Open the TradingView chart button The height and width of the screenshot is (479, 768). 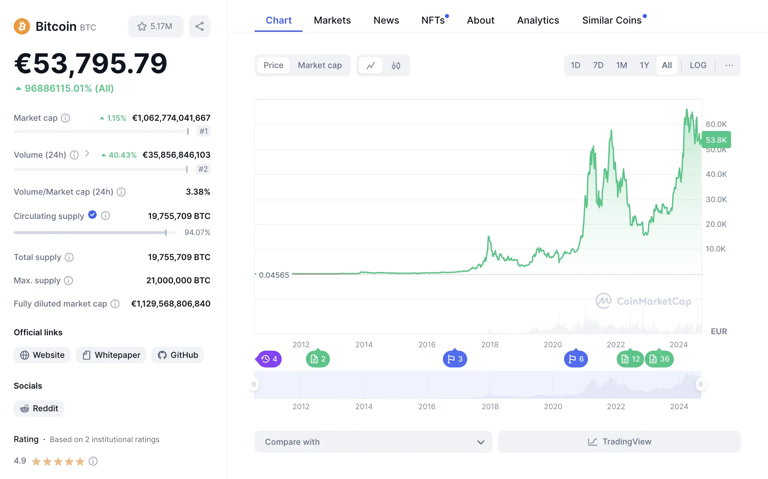tap(619, 442)
